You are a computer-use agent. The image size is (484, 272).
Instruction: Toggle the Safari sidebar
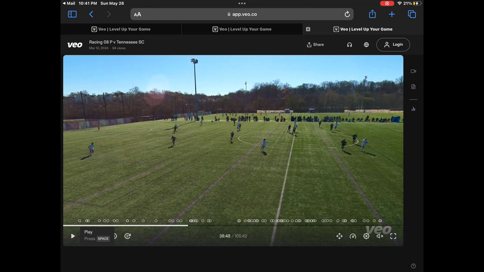click(72, 14)
